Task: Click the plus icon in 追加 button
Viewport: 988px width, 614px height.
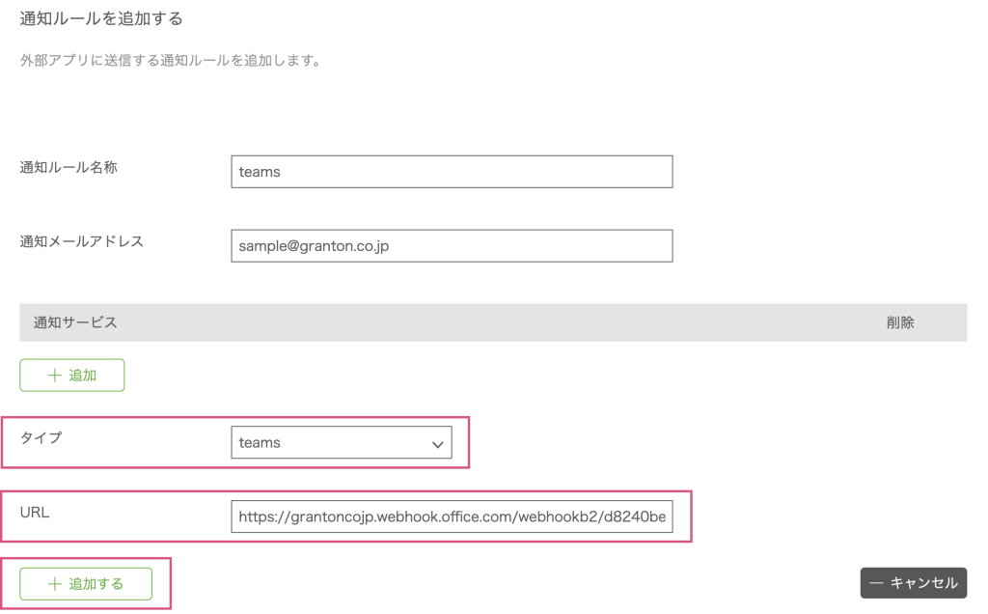Action: pyautogui.click(x=54, y=376)
